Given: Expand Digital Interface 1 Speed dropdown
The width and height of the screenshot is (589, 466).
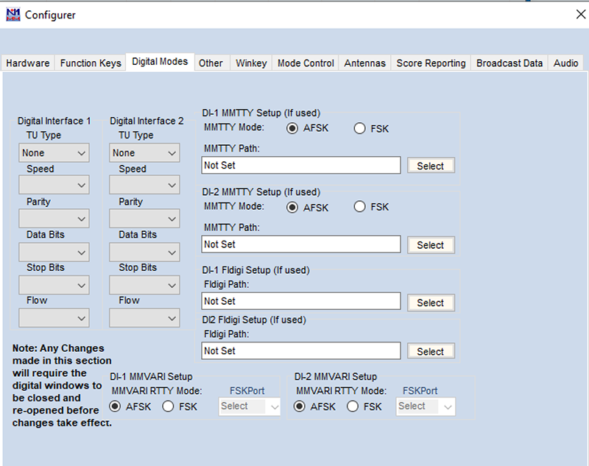Looking at the screenshot, I should (x=54, y=185).
